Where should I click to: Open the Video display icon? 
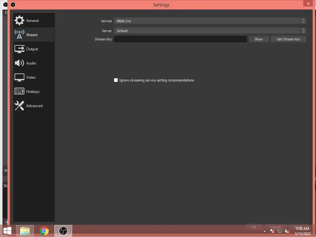click(19, 77)
